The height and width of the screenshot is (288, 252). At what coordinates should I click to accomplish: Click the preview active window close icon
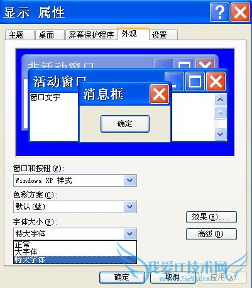216,81
